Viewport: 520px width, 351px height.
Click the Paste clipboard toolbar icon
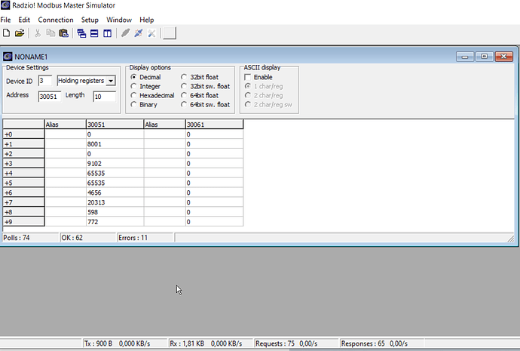pos(63,33)
